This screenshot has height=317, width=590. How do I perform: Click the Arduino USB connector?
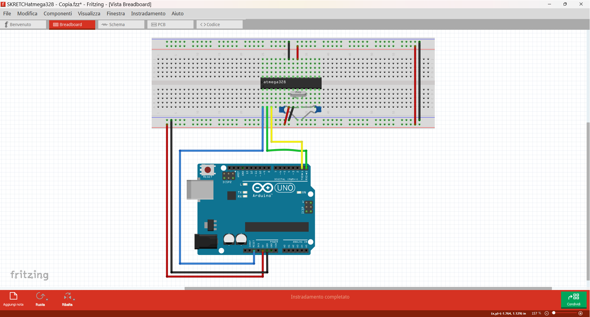pos(200,190)
